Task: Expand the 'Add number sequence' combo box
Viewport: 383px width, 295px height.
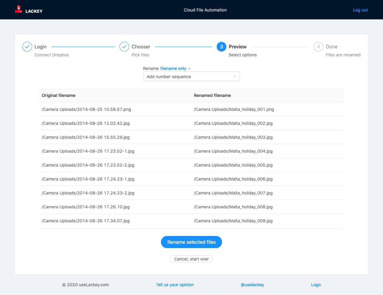Action: [191, 77]
